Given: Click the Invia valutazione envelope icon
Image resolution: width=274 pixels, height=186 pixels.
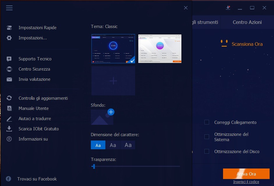Looking at the screenshot, I should [x=9, y=79].
